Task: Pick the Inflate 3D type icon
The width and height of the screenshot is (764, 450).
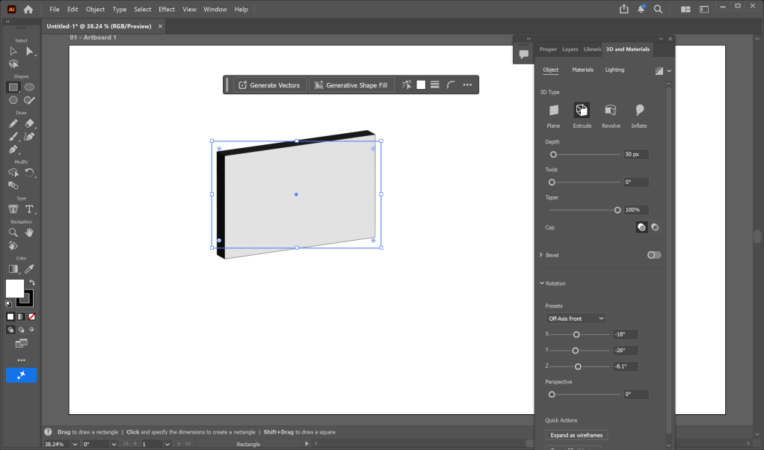Action: [639, 111]
